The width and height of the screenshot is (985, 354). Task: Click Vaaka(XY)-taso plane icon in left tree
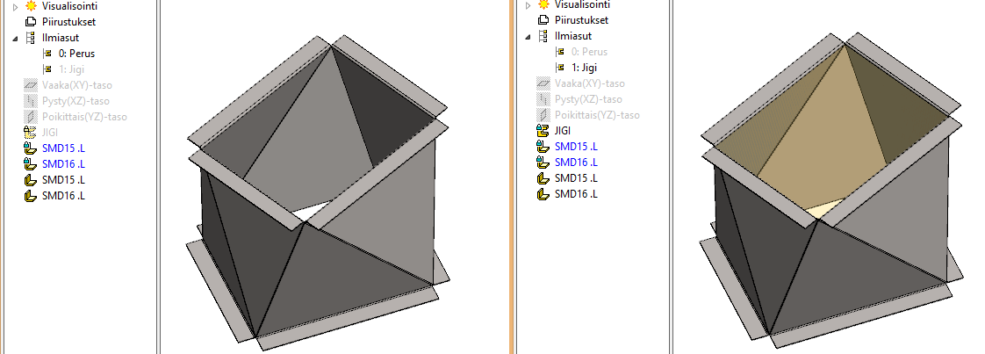30,85
